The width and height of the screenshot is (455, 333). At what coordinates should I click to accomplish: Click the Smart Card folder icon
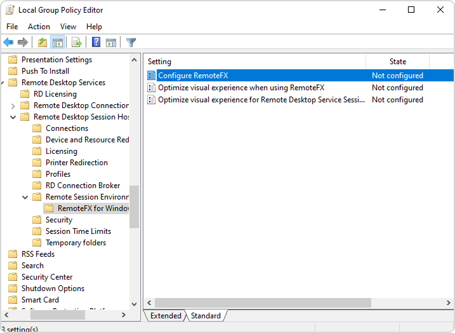[13, 299]
